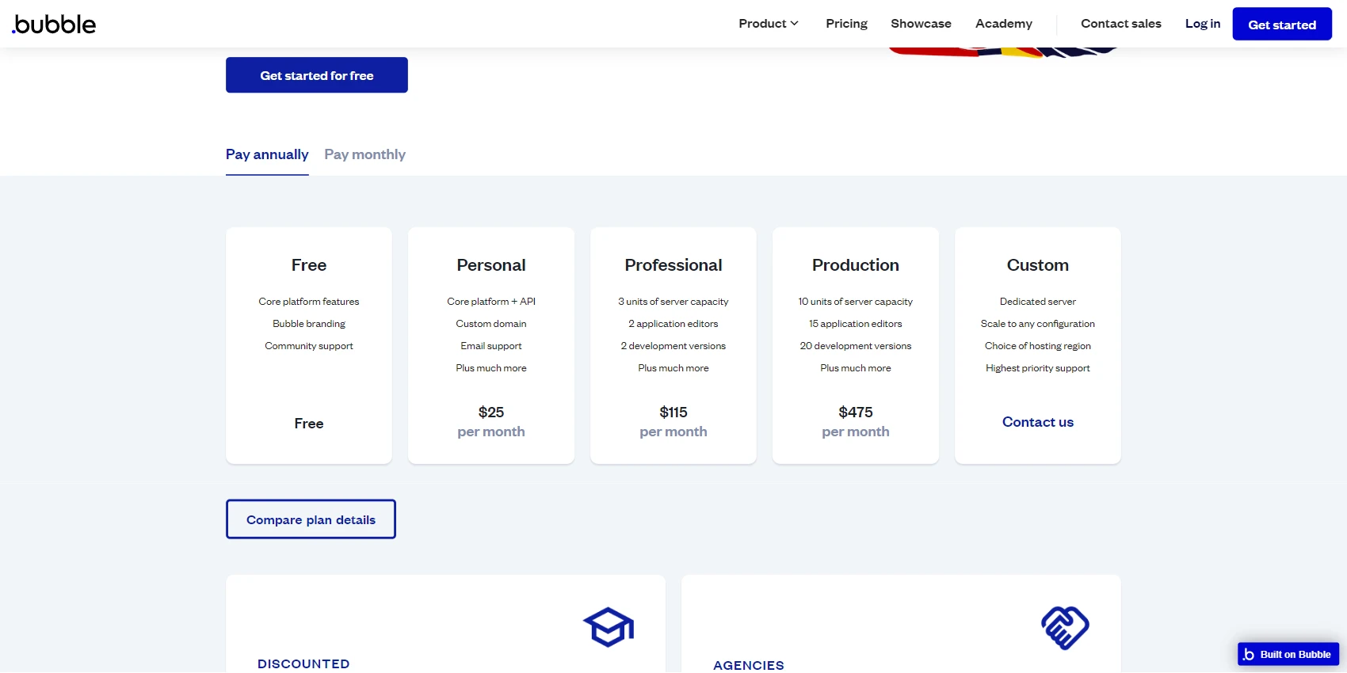The image size is (1347, 673).
Task: Click Contact us on the Custom plan
Action: coord(1038,422)
